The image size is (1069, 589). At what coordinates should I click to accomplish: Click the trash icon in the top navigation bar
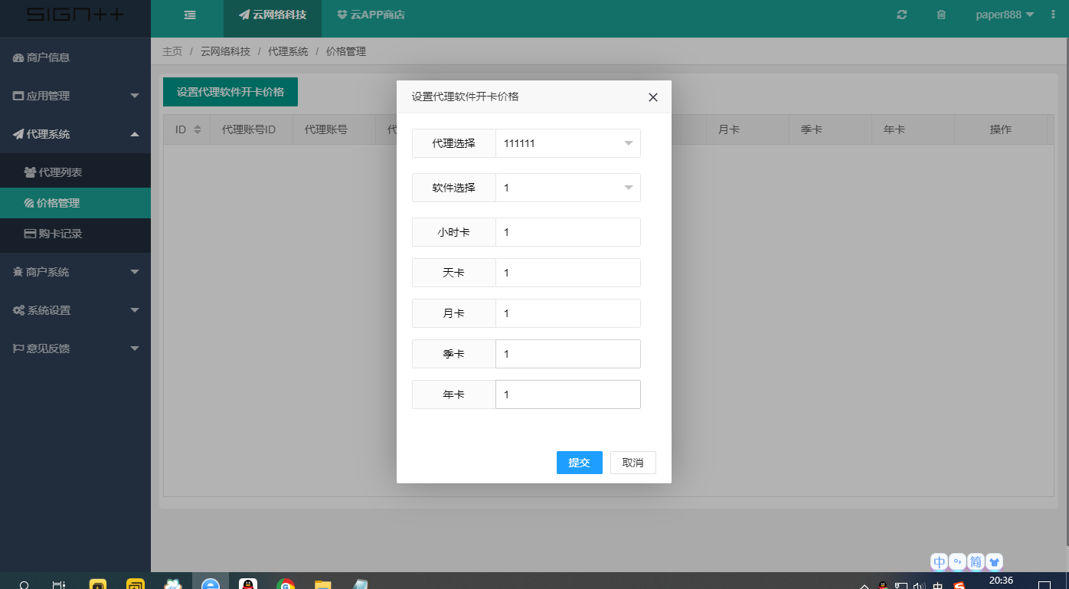[x=941, y=15]
